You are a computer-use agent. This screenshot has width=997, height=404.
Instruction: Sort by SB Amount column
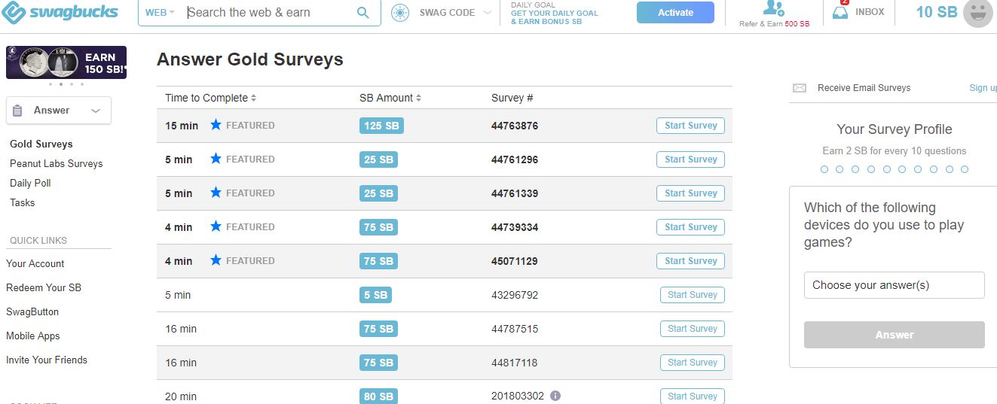tap(390, 98)
